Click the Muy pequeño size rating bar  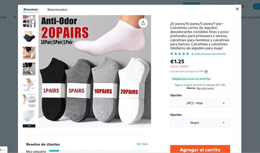(x=98, y=151)
